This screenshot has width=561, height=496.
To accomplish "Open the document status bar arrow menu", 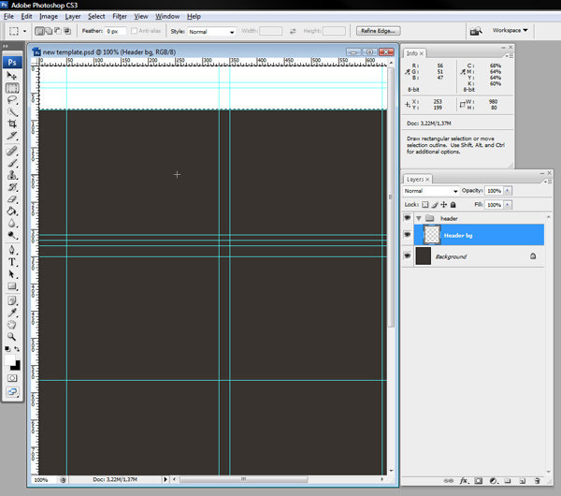I will (x=165, y=479).
